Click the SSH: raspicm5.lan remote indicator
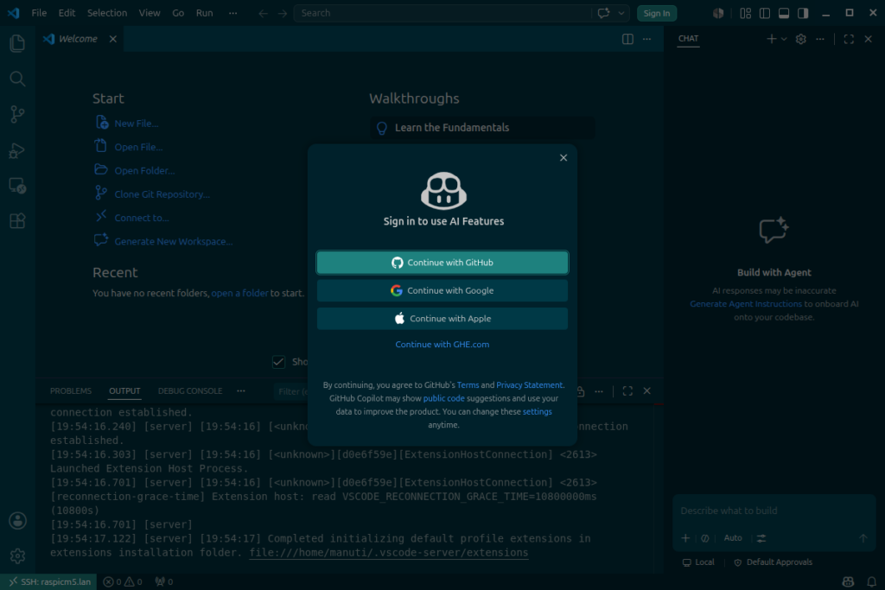Viewport: 885px width, 590px height. point(49,581)
